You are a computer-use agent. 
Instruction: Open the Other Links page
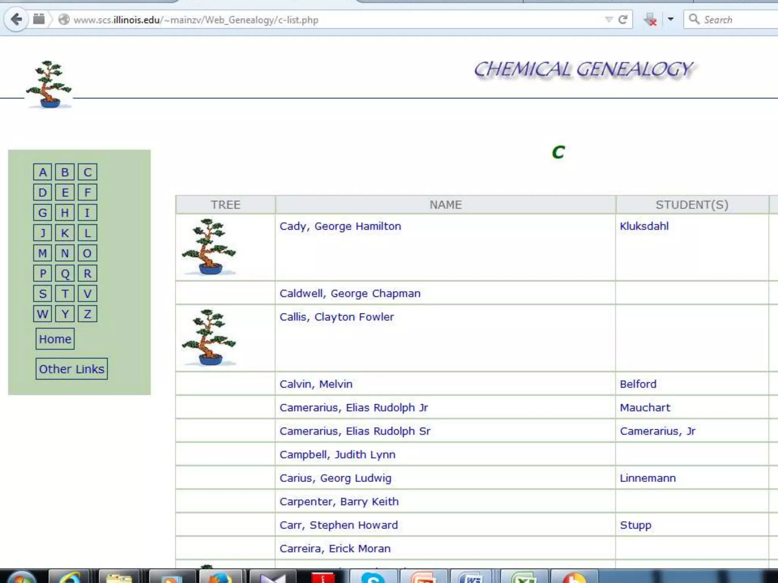coord(71,369)
